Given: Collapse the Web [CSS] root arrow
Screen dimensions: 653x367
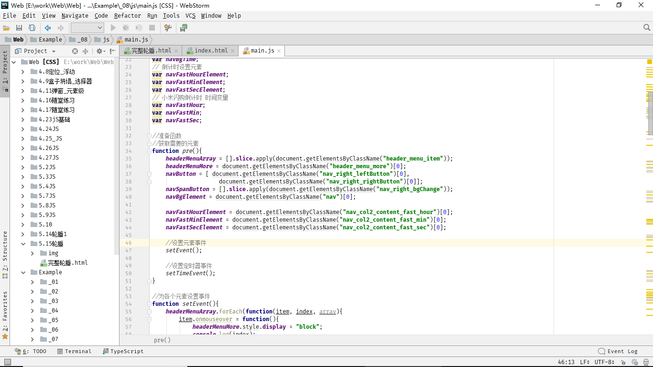Looking at the screenshot, I should tap(13, 62).
